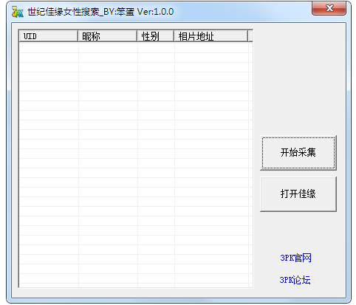Screen dimensions: 356x305
Task: Sort list by the UID column header
Action: (48, 36)
